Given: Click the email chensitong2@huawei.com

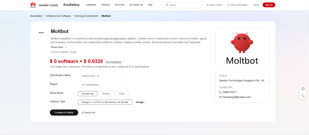Looking at the screenshot, I should pos(236,97).
